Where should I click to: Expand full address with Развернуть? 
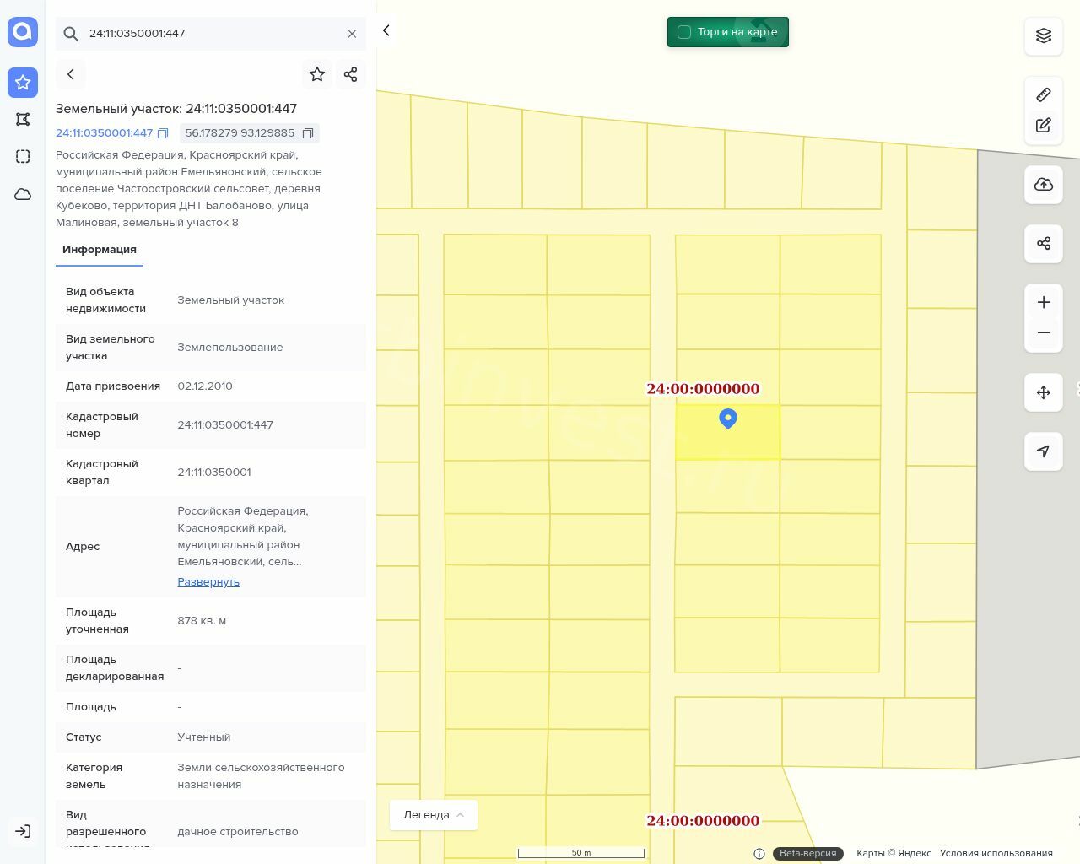(208, 582)
